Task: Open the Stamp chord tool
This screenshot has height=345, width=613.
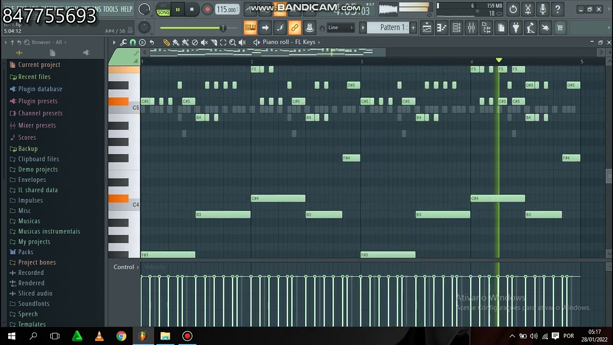Action: [142, 42]
